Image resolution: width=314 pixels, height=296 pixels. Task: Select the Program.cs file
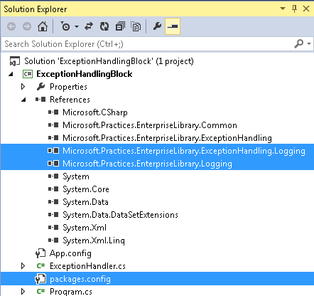tap(71, 292)
